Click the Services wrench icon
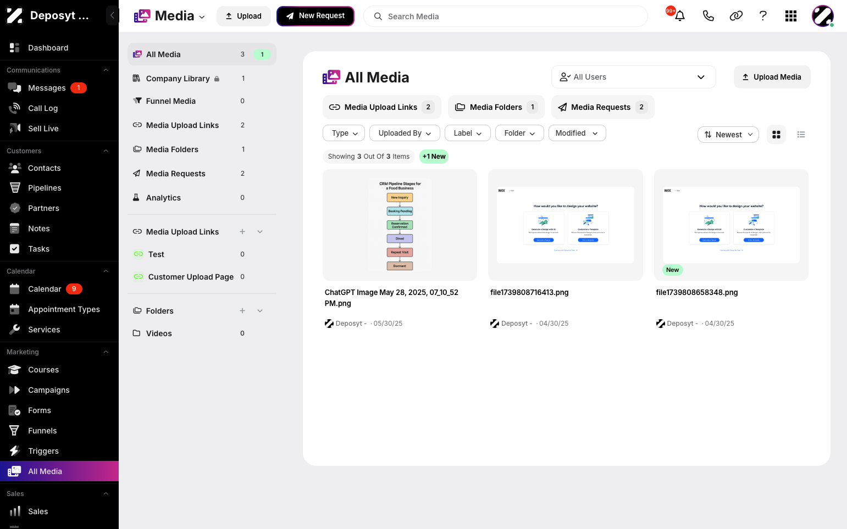 click(x=15, y=330)
